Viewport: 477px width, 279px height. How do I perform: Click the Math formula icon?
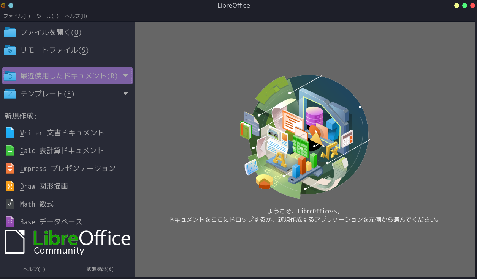tap(10, 204)
